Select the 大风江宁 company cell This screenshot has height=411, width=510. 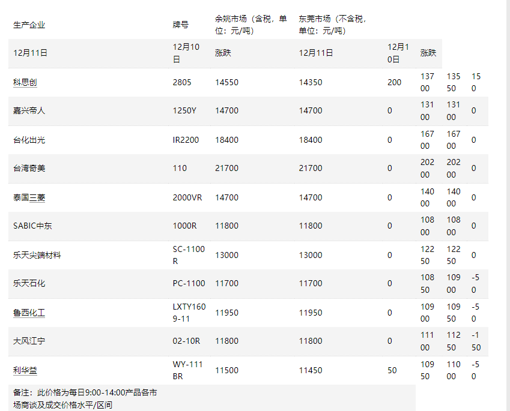[29, 341]
